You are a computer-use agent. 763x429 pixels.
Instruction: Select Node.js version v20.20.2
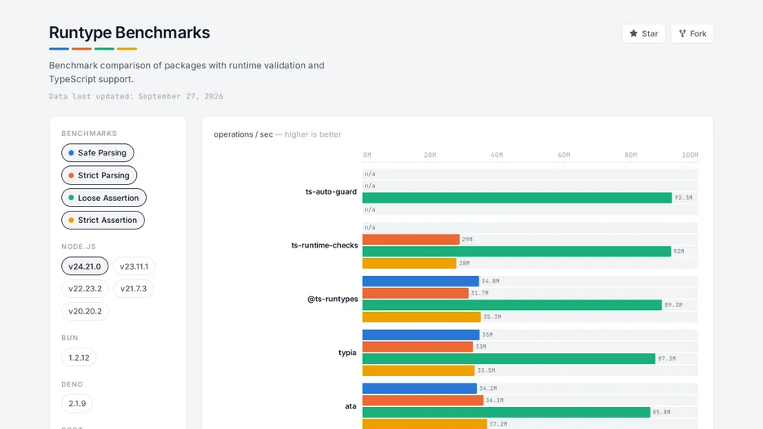[x=85, y=311]
